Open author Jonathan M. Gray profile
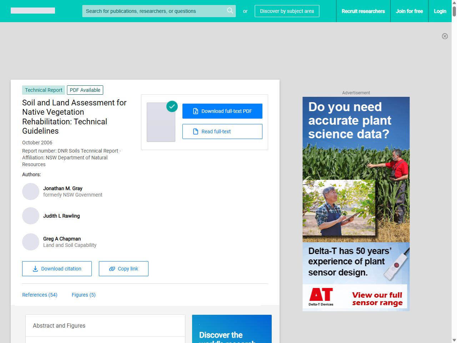 coord(63,188)
